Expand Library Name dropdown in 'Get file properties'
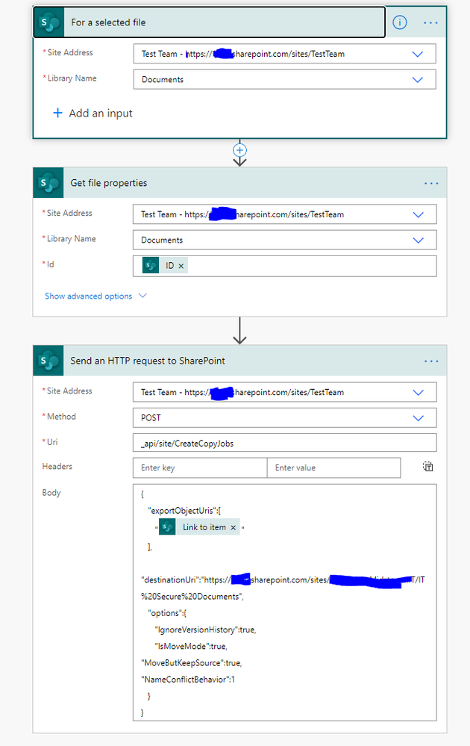Viewport: 470px width, 746px height. (x=419, y=240)
